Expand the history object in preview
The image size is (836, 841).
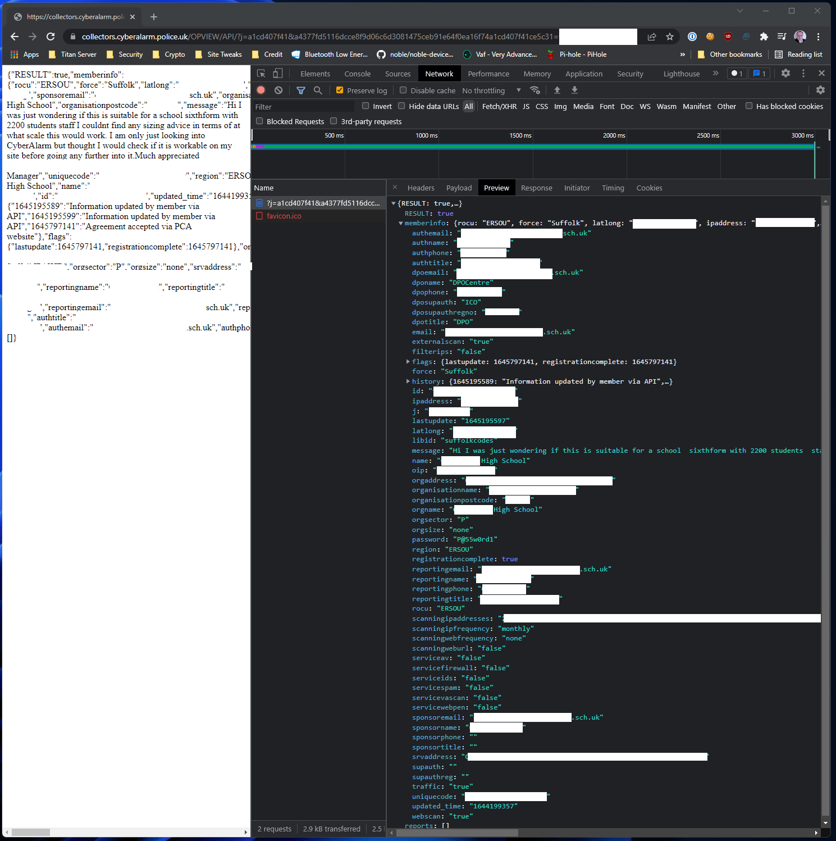coord(408,381)
